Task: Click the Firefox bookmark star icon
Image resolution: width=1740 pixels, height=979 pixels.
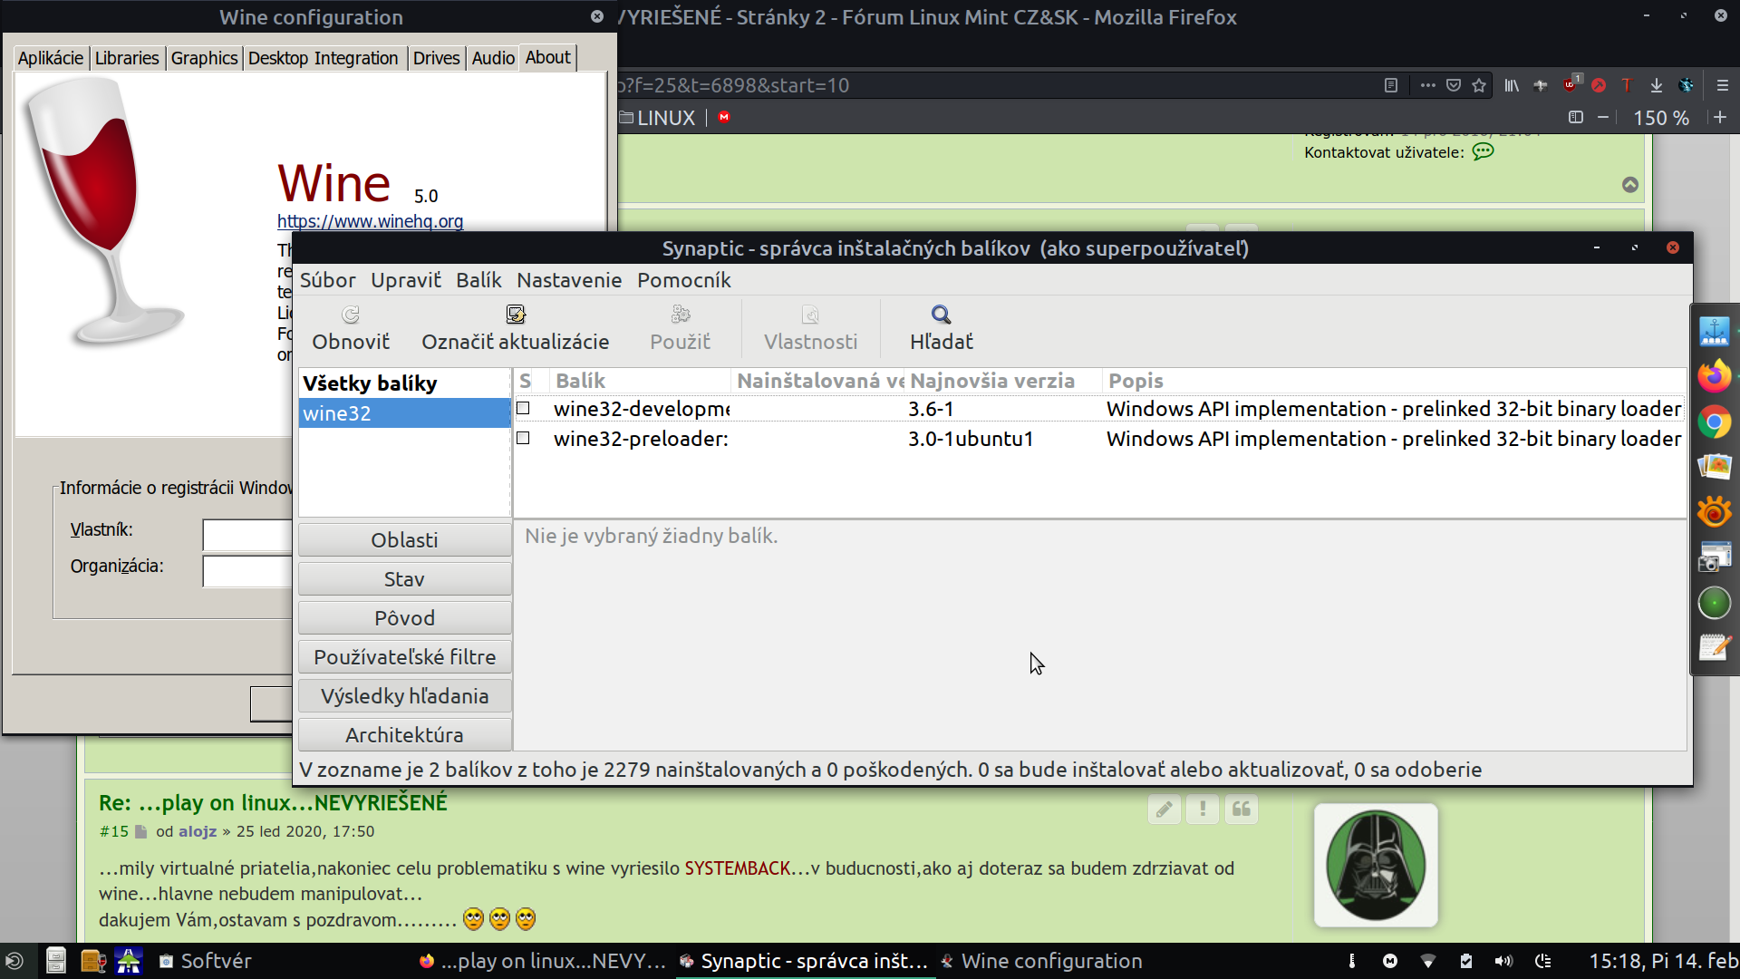Action: pos(1479,85)
